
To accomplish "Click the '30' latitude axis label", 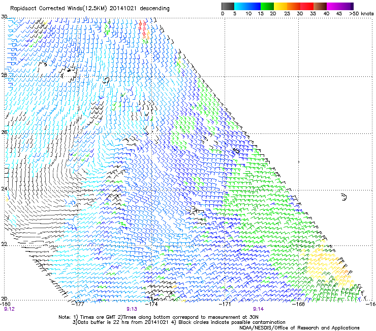I will (x=4, y=17).
